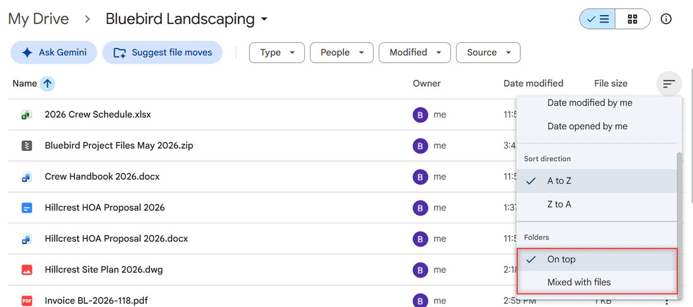Click the Hillcrest Site Plan image icon

click(x=26, y=270)
